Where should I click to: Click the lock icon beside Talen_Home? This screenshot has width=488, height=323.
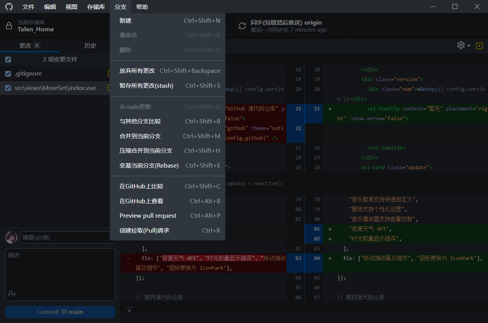[9, 26]
